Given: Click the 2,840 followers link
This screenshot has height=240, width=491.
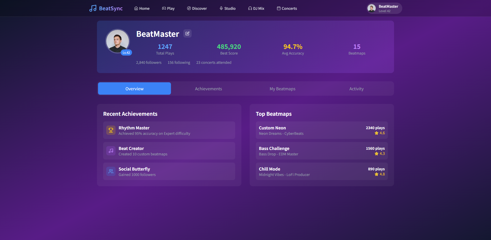Looking at the screenshot, I should coord(149,63).
